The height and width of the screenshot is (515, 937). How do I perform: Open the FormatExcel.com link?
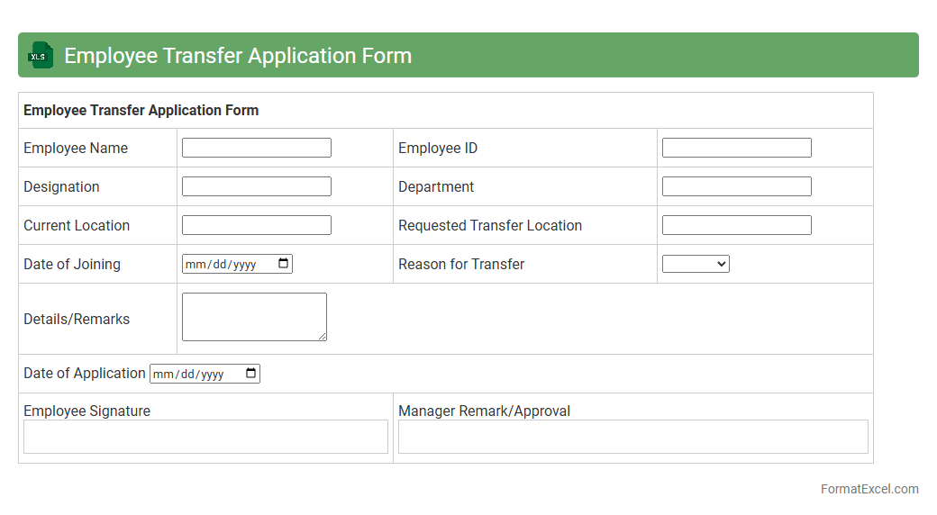coord(869,489)
